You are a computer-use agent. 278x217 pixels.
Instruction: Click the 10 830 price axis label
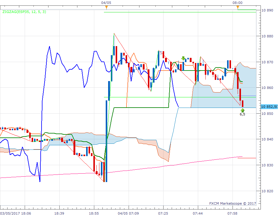coord(267,165)
